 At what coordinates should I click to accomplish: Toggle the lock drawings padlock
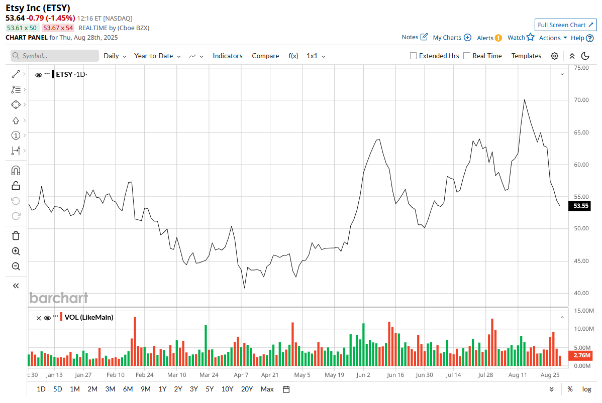16,186
